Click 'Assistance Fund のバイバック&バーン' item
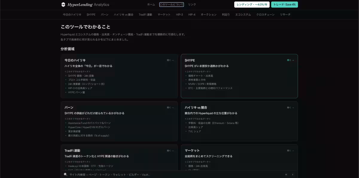Screen dimensions: 359x178 coord(89,123)
